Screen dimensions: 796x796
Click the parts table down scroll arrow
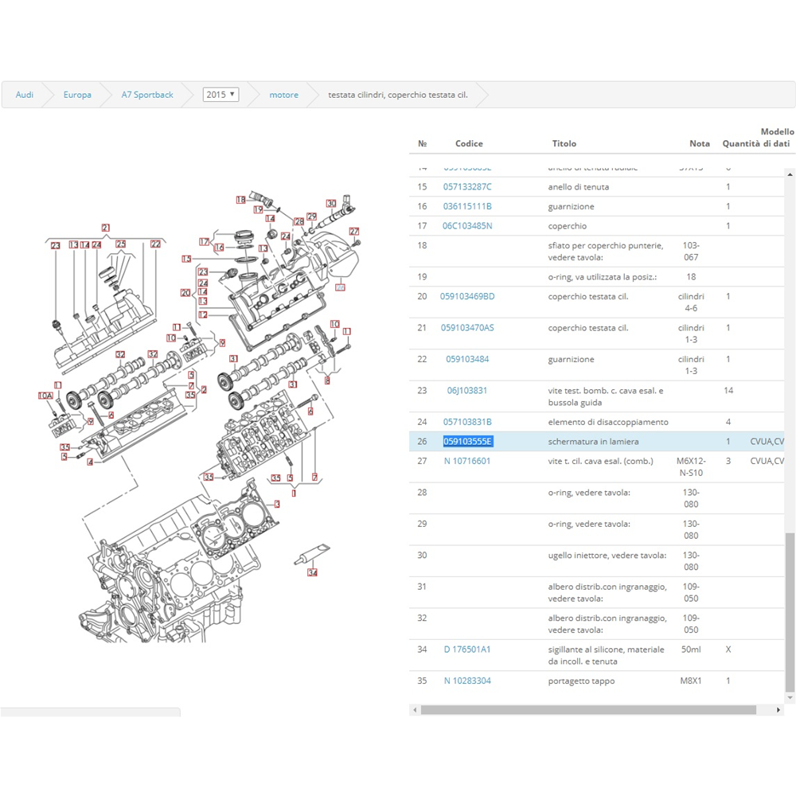tap(790, 698)
